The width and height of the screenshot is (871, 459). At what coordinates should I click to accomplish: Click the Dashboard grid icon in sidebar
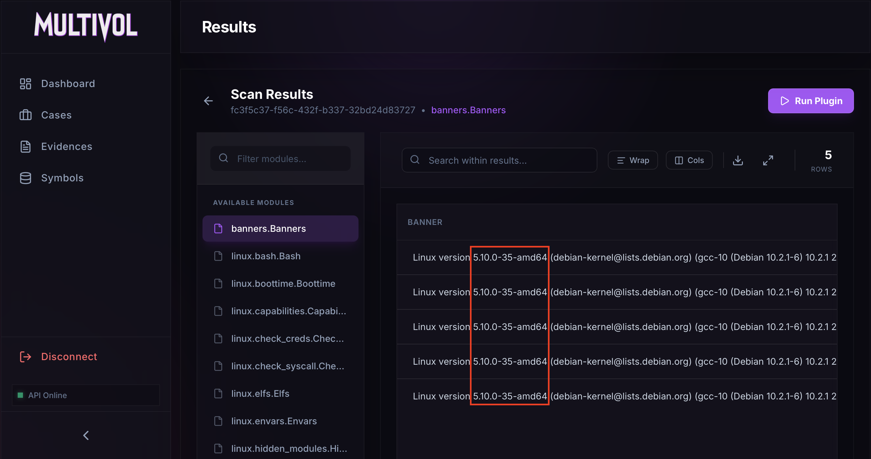click(25, 84)
